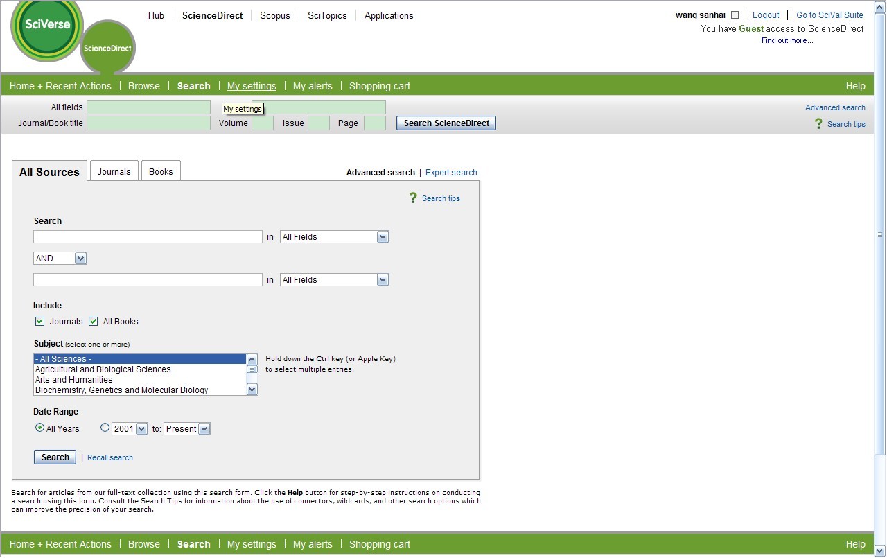The height and width of the screenshot is (558, 887).
Task: Open the second All Fields dropdown
Action: tap(334, 280)
